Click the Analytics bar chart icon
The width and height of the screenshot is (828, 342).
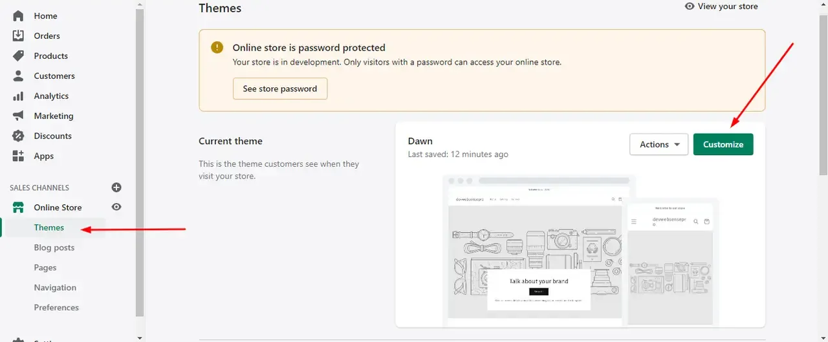18,96
